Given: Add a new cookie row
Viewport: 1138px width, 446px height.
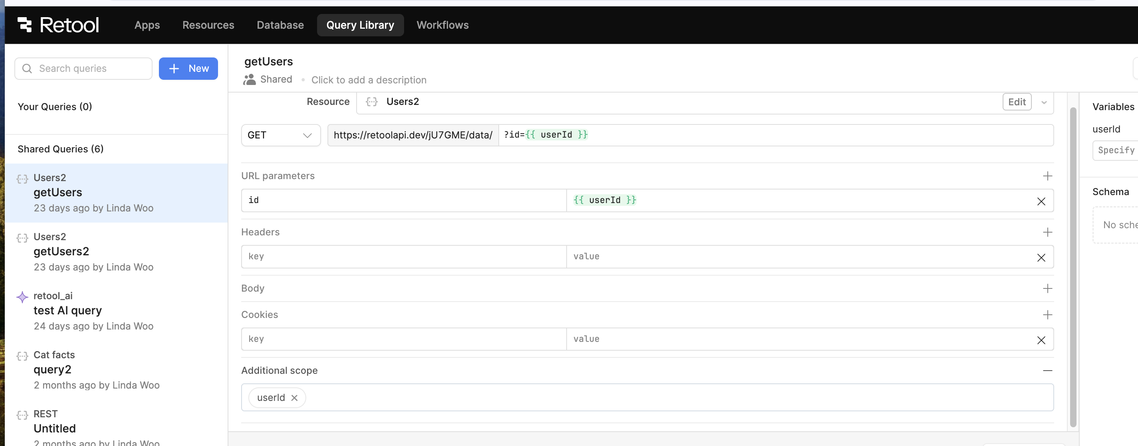Looking at the screenshot, I should [1047, 314].
